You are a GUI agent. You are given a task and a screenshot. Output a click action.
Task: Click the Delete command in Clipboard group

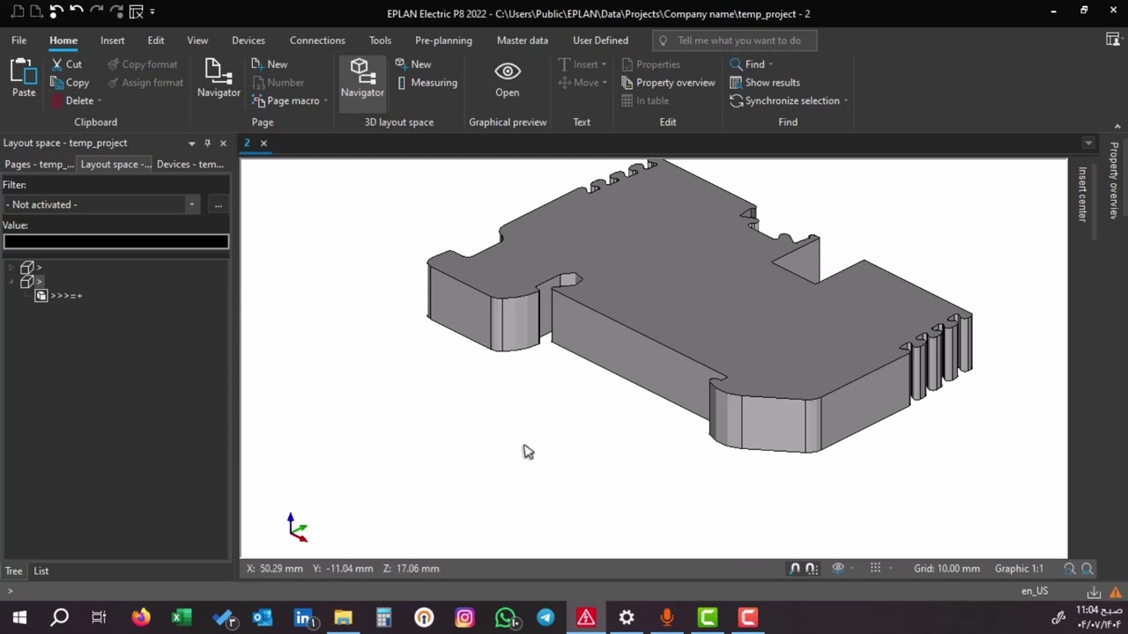coord(71,100)
